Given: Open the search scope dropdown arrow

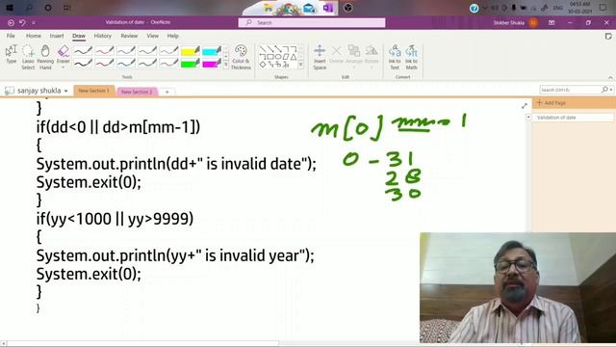Looking at the screenshot, I should (x=611, y=90).
